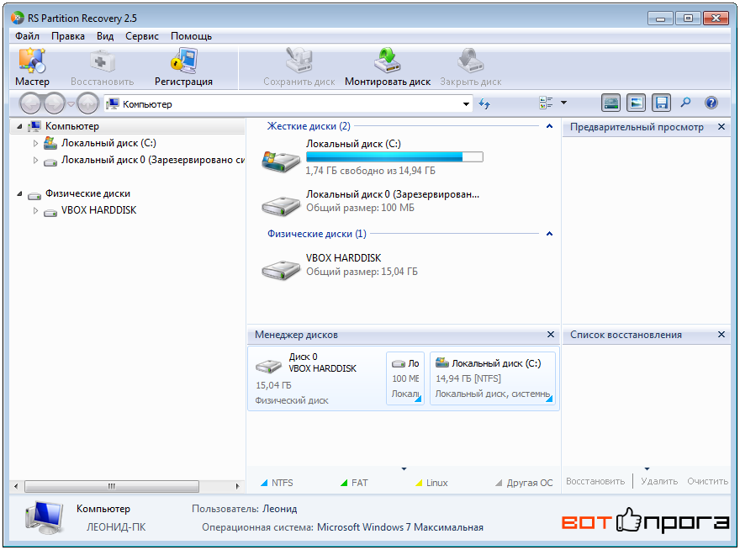Screen dimensions: 740x550
Task: Click Очистить in the recovery list panel
Action: [707, 481]
